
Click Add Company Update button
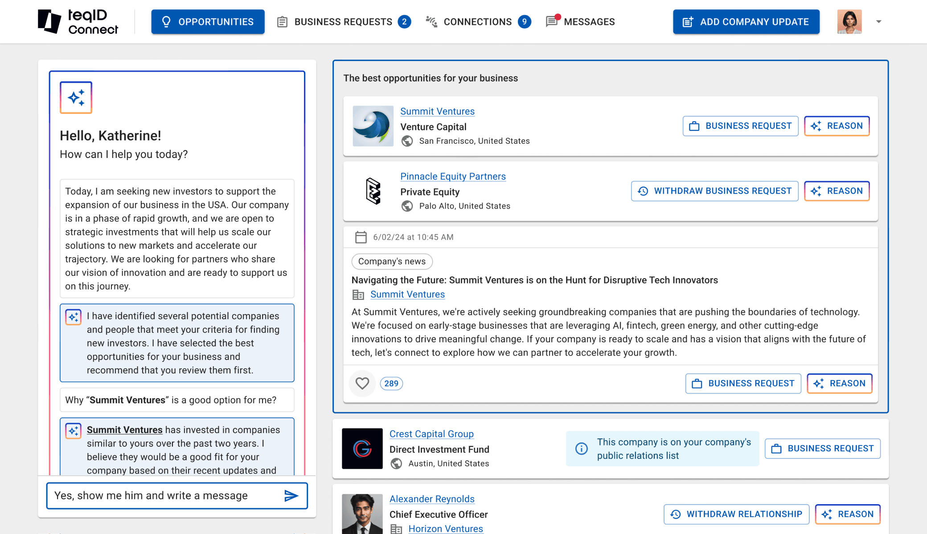click(746, 22)
